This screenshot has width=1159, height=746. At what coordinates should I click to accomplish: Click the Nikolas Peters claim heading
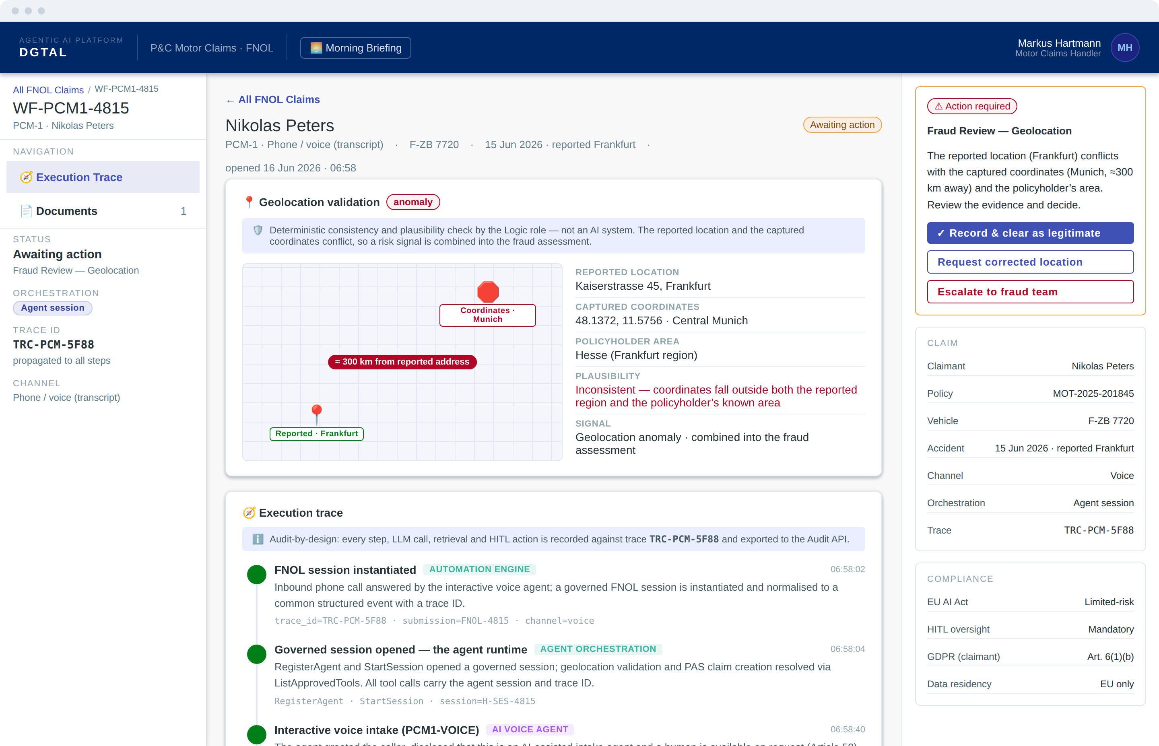click(280, 126)
